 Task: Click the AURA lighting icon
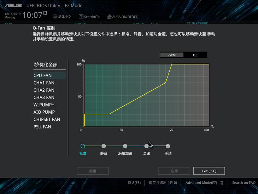[109, 17]
